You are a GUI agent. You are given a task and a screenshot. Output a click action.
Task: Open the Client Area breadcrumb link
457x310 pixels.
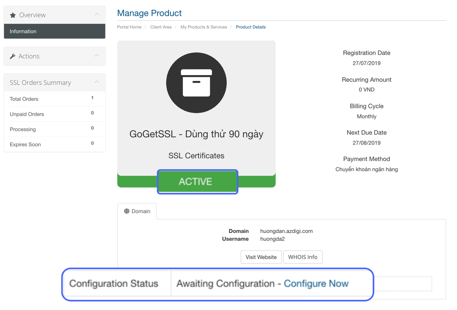[x=161, y=27]
